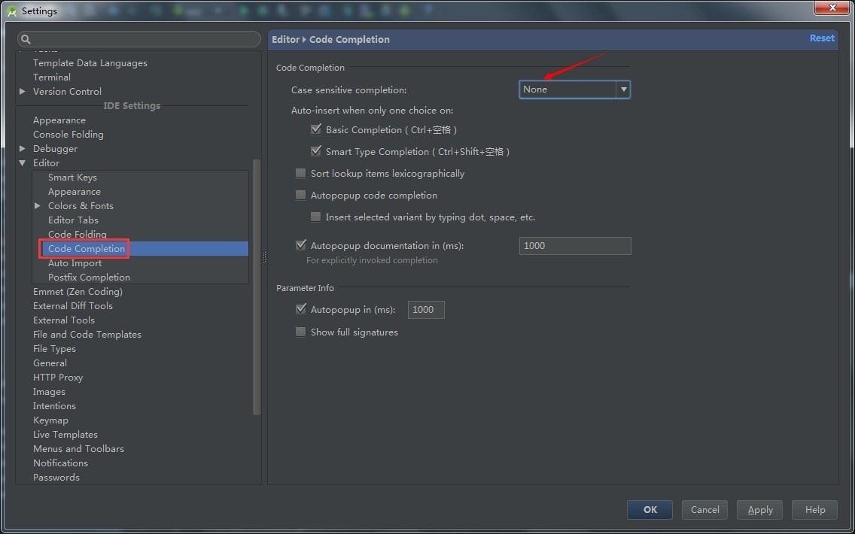Close the Settings dialog window
This screenshot has height=534, width=855.
pyautogui.click(x=832, y=8)
